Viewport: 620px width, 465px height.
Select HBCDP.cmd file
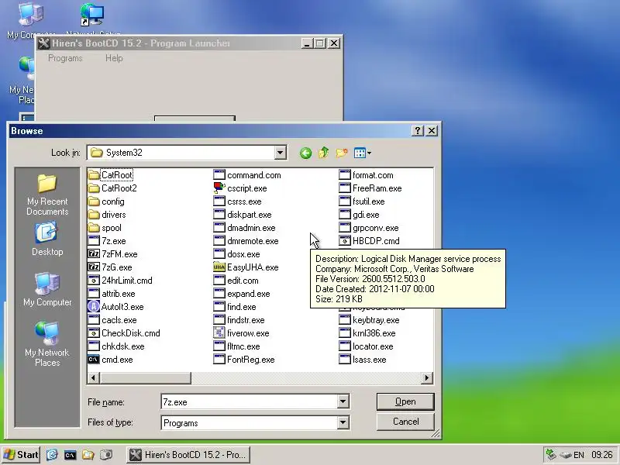coord(370,241)
